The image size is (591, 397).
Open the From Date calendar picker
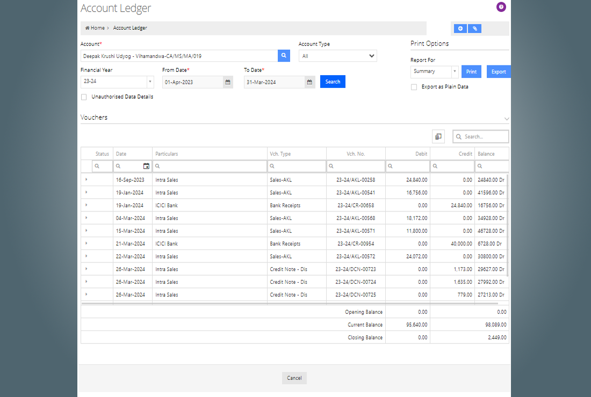point(228,82)
